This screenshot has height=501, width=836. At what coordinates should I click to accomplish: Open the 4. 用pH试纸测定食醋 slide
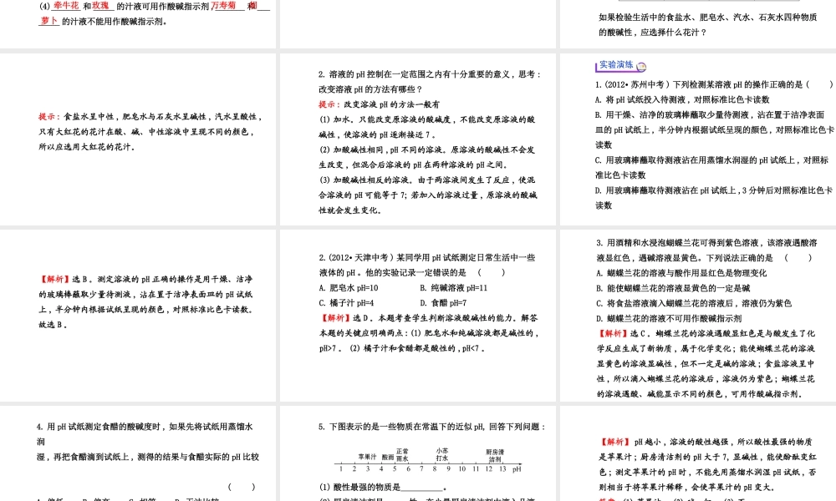[x=138, y=453]
